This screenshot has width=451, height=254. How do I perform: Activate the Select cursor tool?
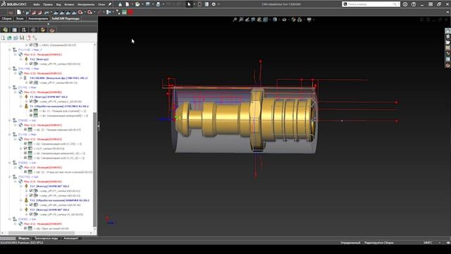pos(189,4)
